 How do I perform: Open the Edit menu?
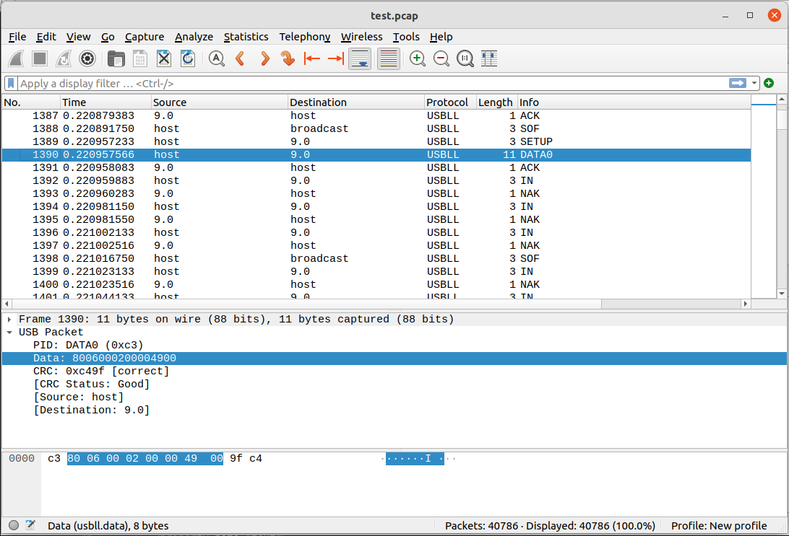(x=46, y=37)
